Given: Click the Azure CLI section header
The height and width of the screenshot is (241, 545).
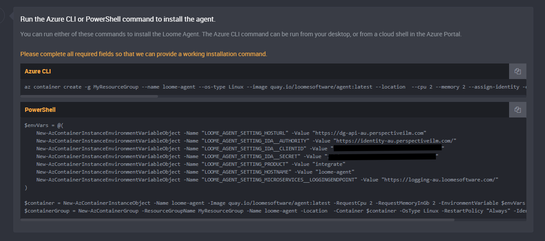Looking at the screenshot, I should (264, 71).
